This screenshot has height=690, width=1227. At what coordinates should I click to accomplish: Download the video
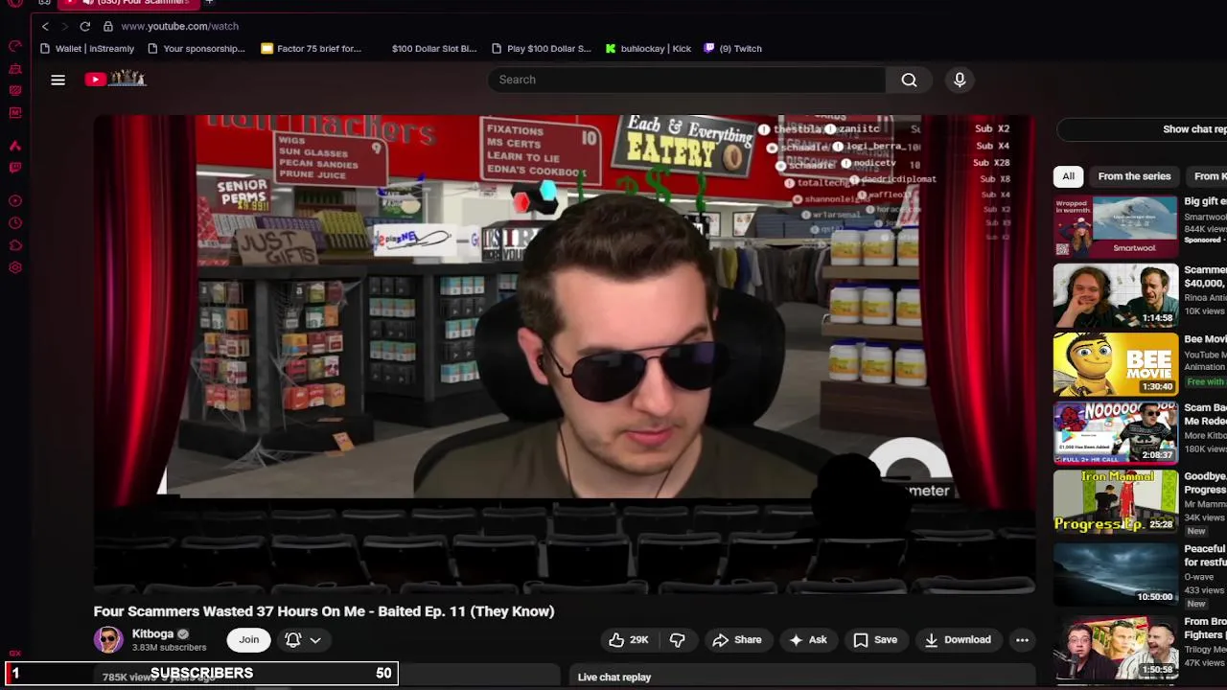(x=957, y=640)
